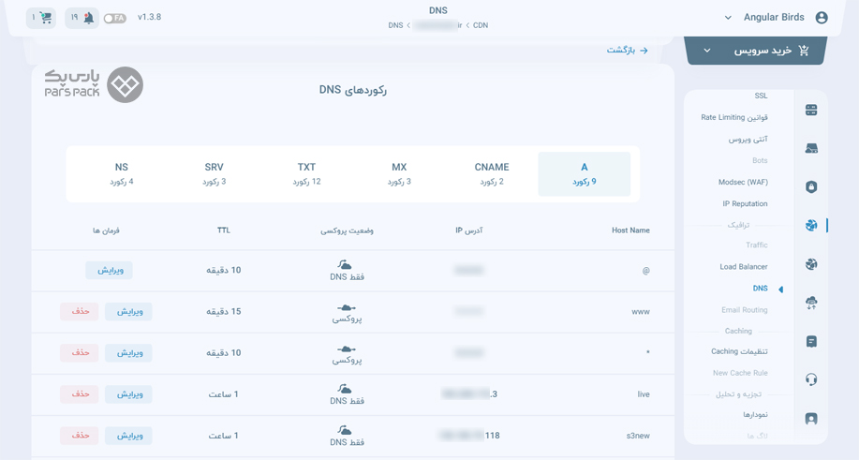Screen dimensions: 859x460
Task: Toggle proxy cloud icon for * record
Action: tap(347, 349)
